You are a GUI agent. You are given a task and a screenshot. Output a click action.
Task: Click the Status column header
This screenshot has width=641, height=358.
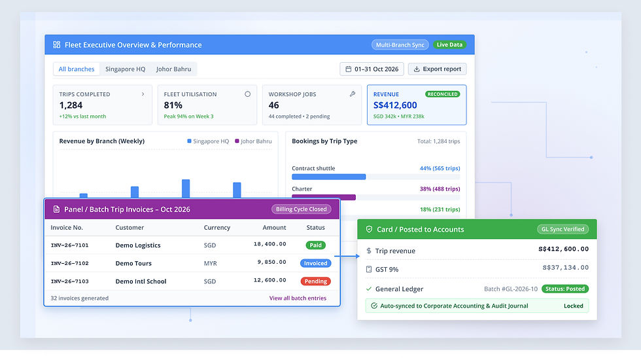coord(315,228)
